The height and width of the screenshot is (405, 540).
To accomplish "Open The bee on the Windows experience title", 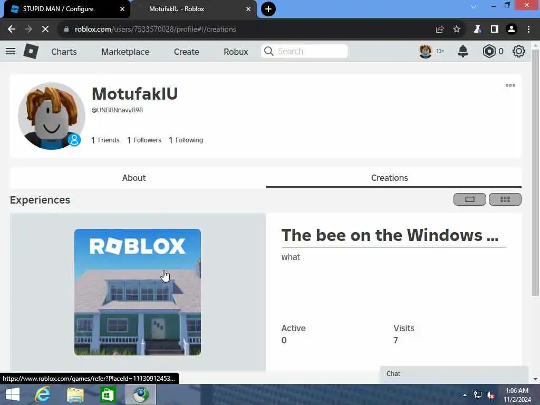I will [x=390, y=235].
